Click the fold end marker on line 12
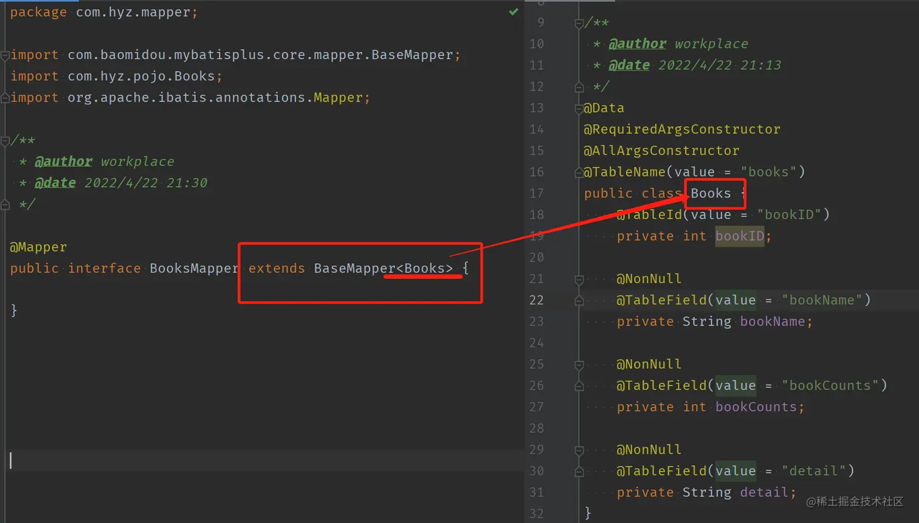Screen dimensions: 919x523 579,87
